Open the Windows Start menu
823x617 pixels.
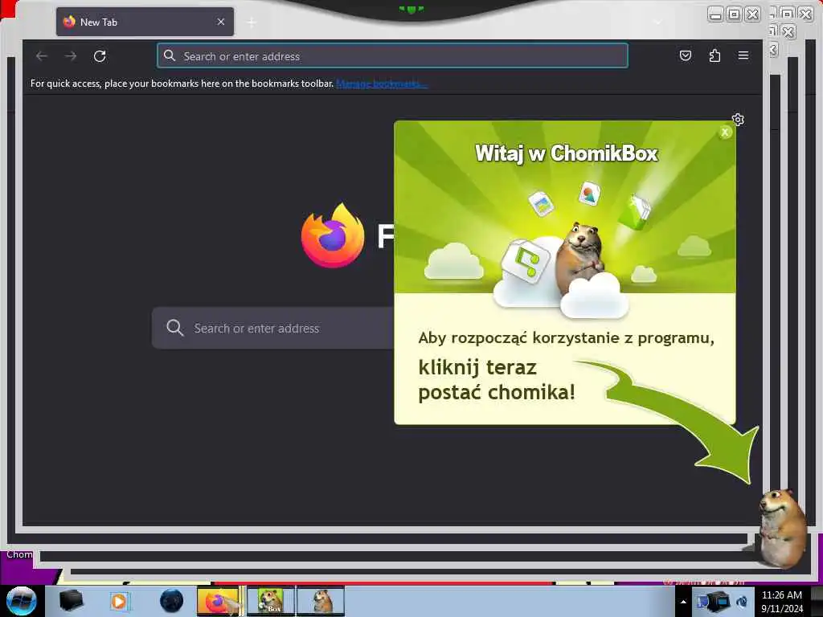click(22, 601)
